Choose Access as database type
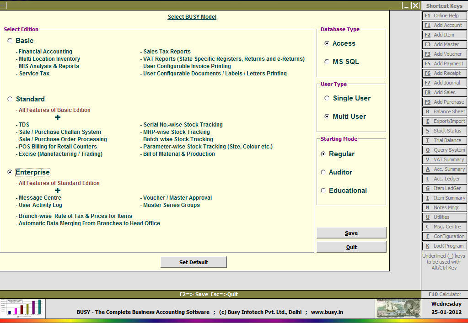The height and width of the screenshot is (323, 468). pos(327,43)
